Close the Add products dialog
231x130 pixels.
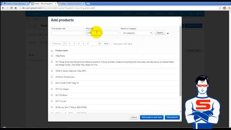[179, 19]
